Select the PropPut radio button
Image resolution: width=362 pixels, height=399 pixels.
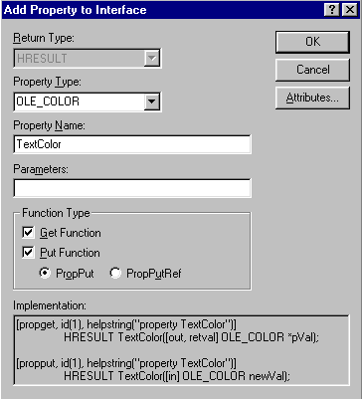click(45, 274)
